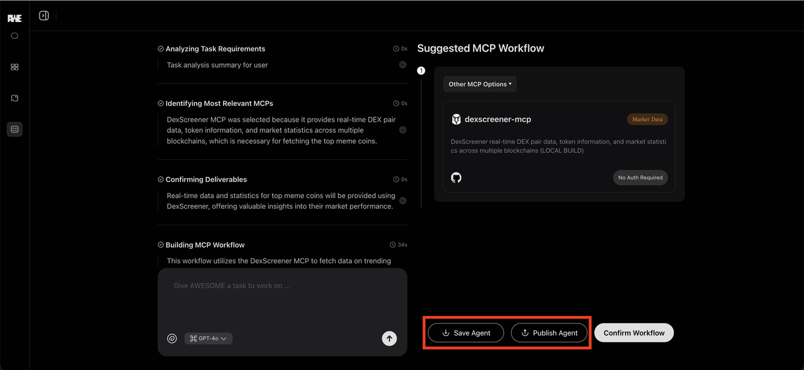Send the task with arrow button
Image resolution: width=804 pixels, height=370 pixels.
[389, 339]
